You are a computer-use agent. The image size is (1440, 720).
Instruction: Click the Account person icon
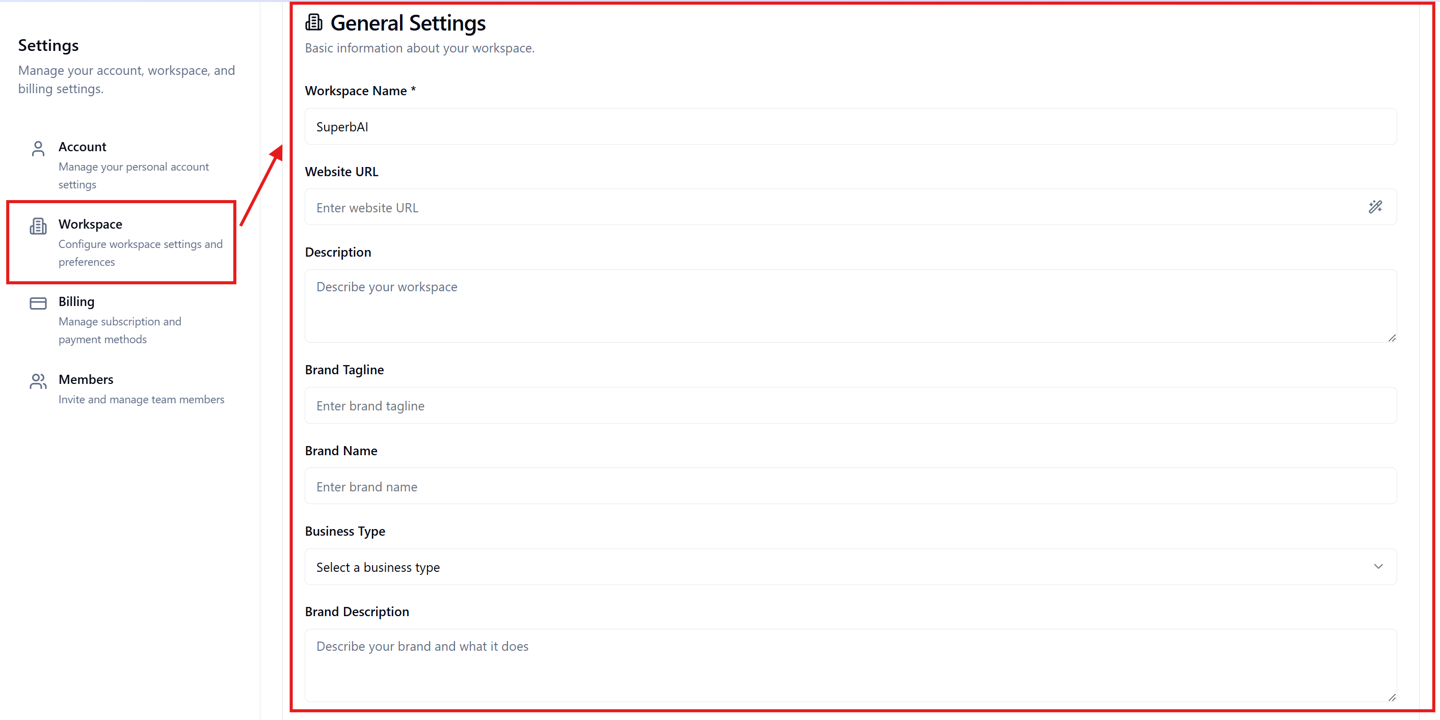coord(38,149)
